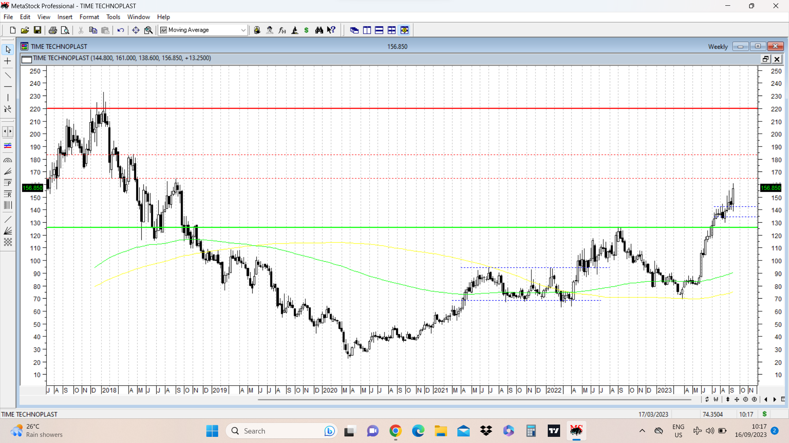This screenshot has width=789, height=443.
Task: Click the binoculars Explorer icon
Action: coord(319,30)
